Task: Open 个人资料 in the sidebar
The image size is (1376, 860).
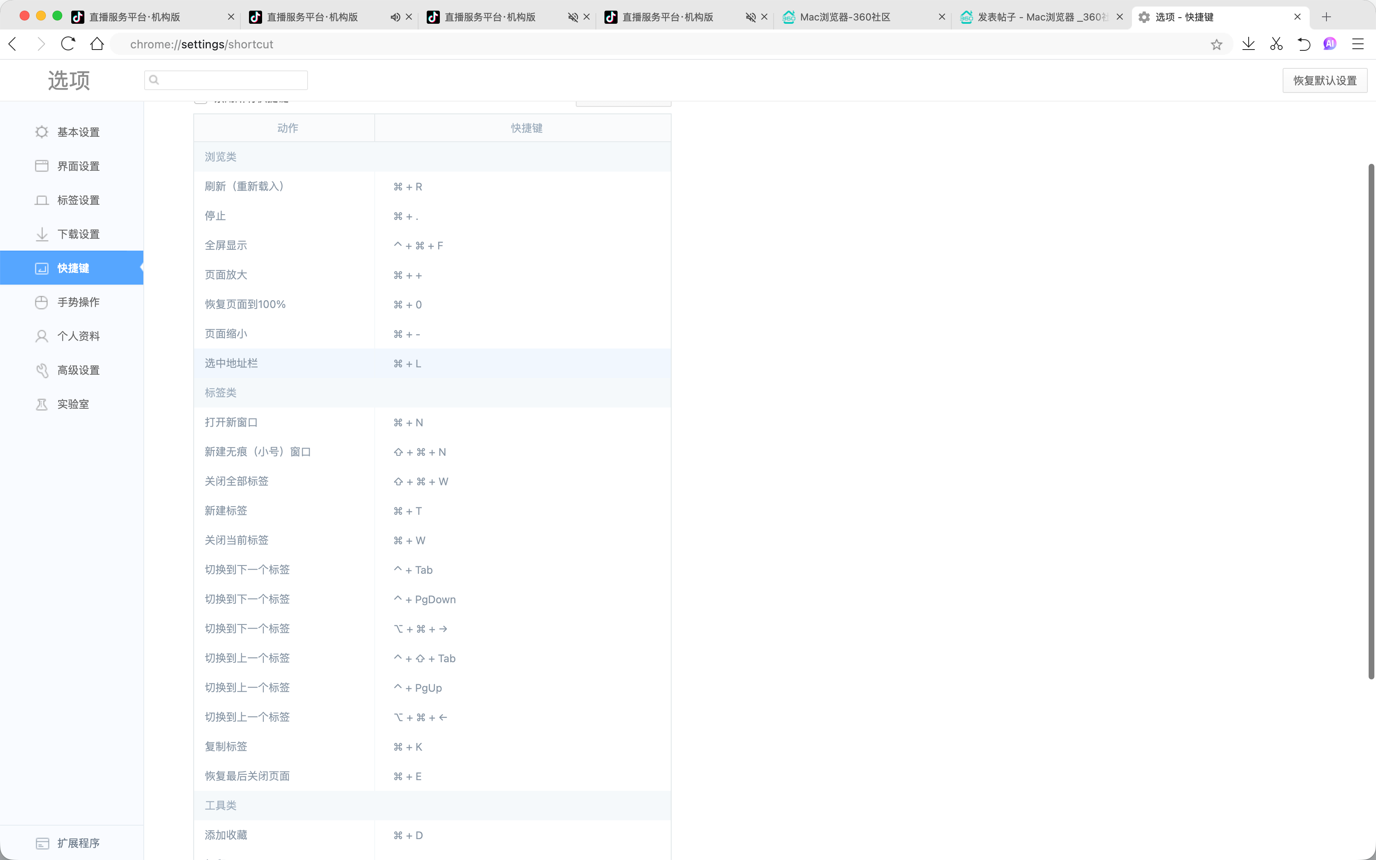Action: pos(72,336)
